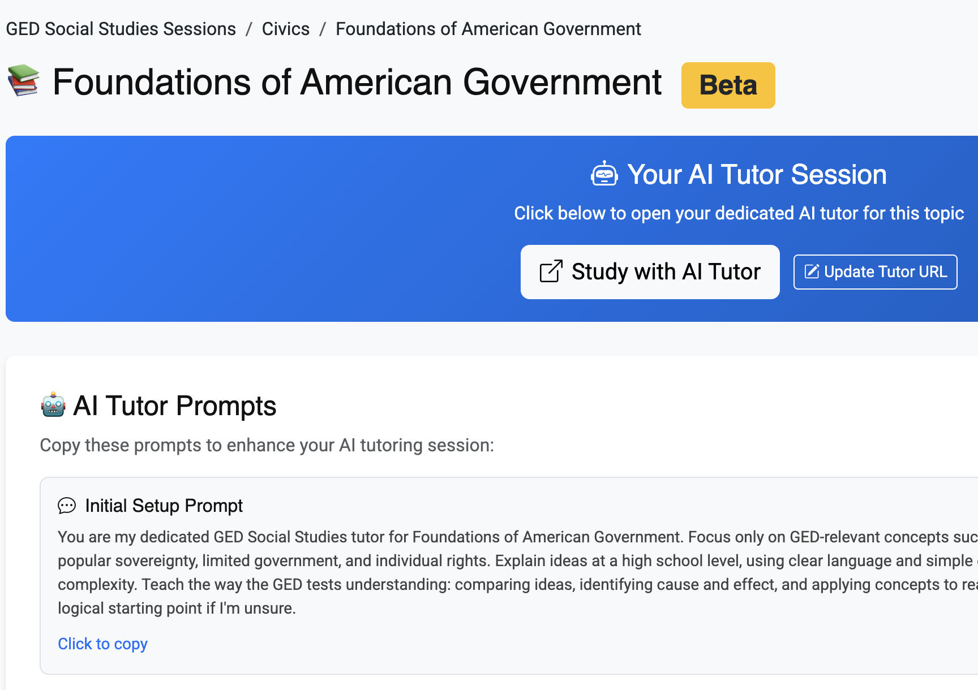Click the robot emoji beside AI Tutor Prompts
Screen dimensions: 978x690
53,405
